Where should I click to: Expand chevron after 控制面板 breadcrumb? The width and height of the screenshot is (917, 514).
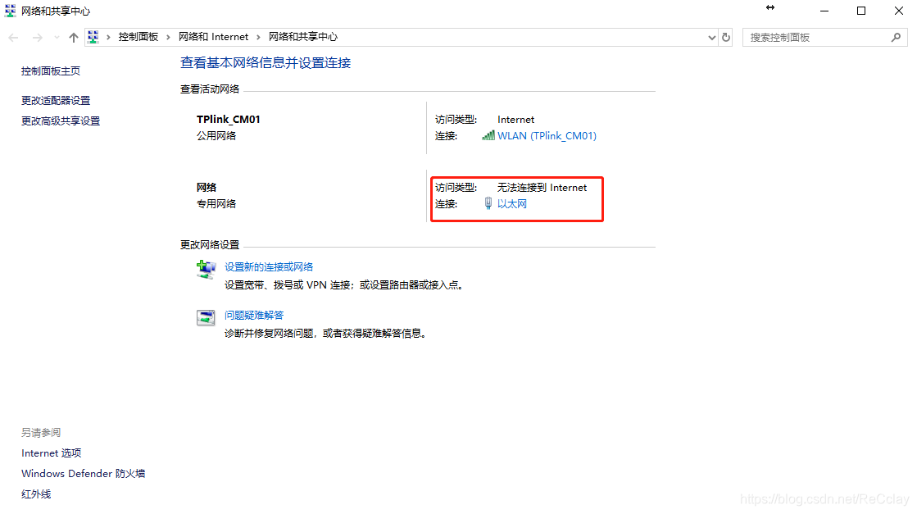point(169,37)
